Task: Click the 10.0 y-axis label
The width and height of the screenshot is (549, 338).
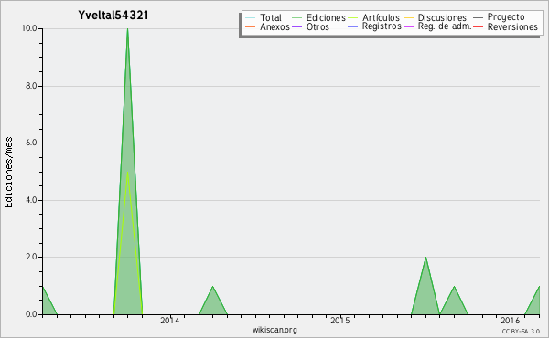Action: pyautogui.click(x=29, y=28)
